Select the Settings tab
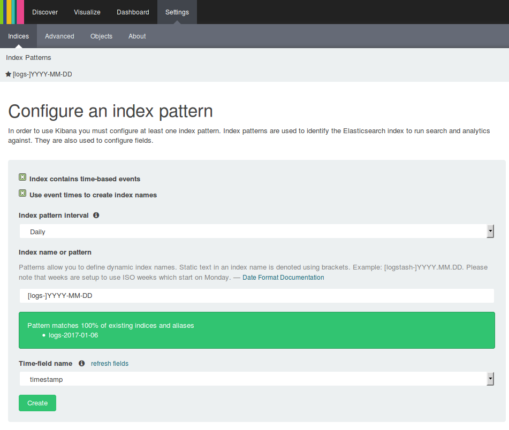The height and width of the screenshot is (430, 509). tap(177, 12)
